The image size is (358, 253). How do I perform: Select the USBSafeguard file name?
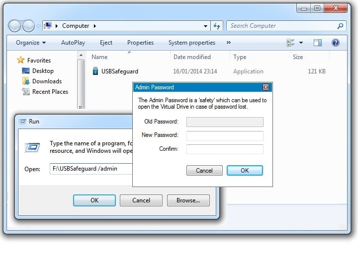[120, 71]
